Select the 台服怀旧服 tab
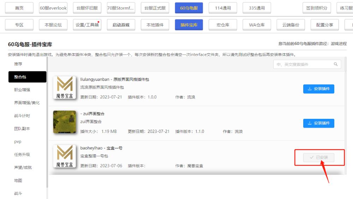The width and height of the screenshot is (353, 199). [87, 8]
